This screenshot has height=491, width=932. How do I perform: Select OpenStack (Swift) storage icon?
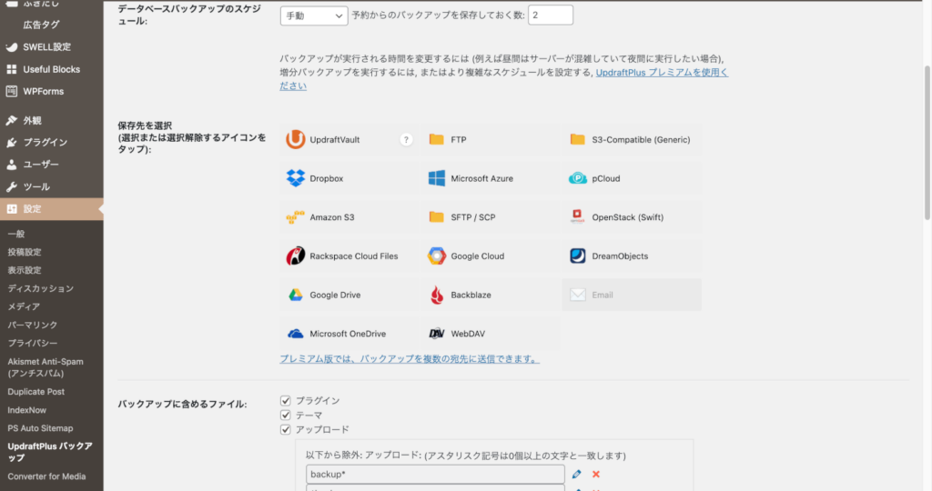(x=577, y=216)
